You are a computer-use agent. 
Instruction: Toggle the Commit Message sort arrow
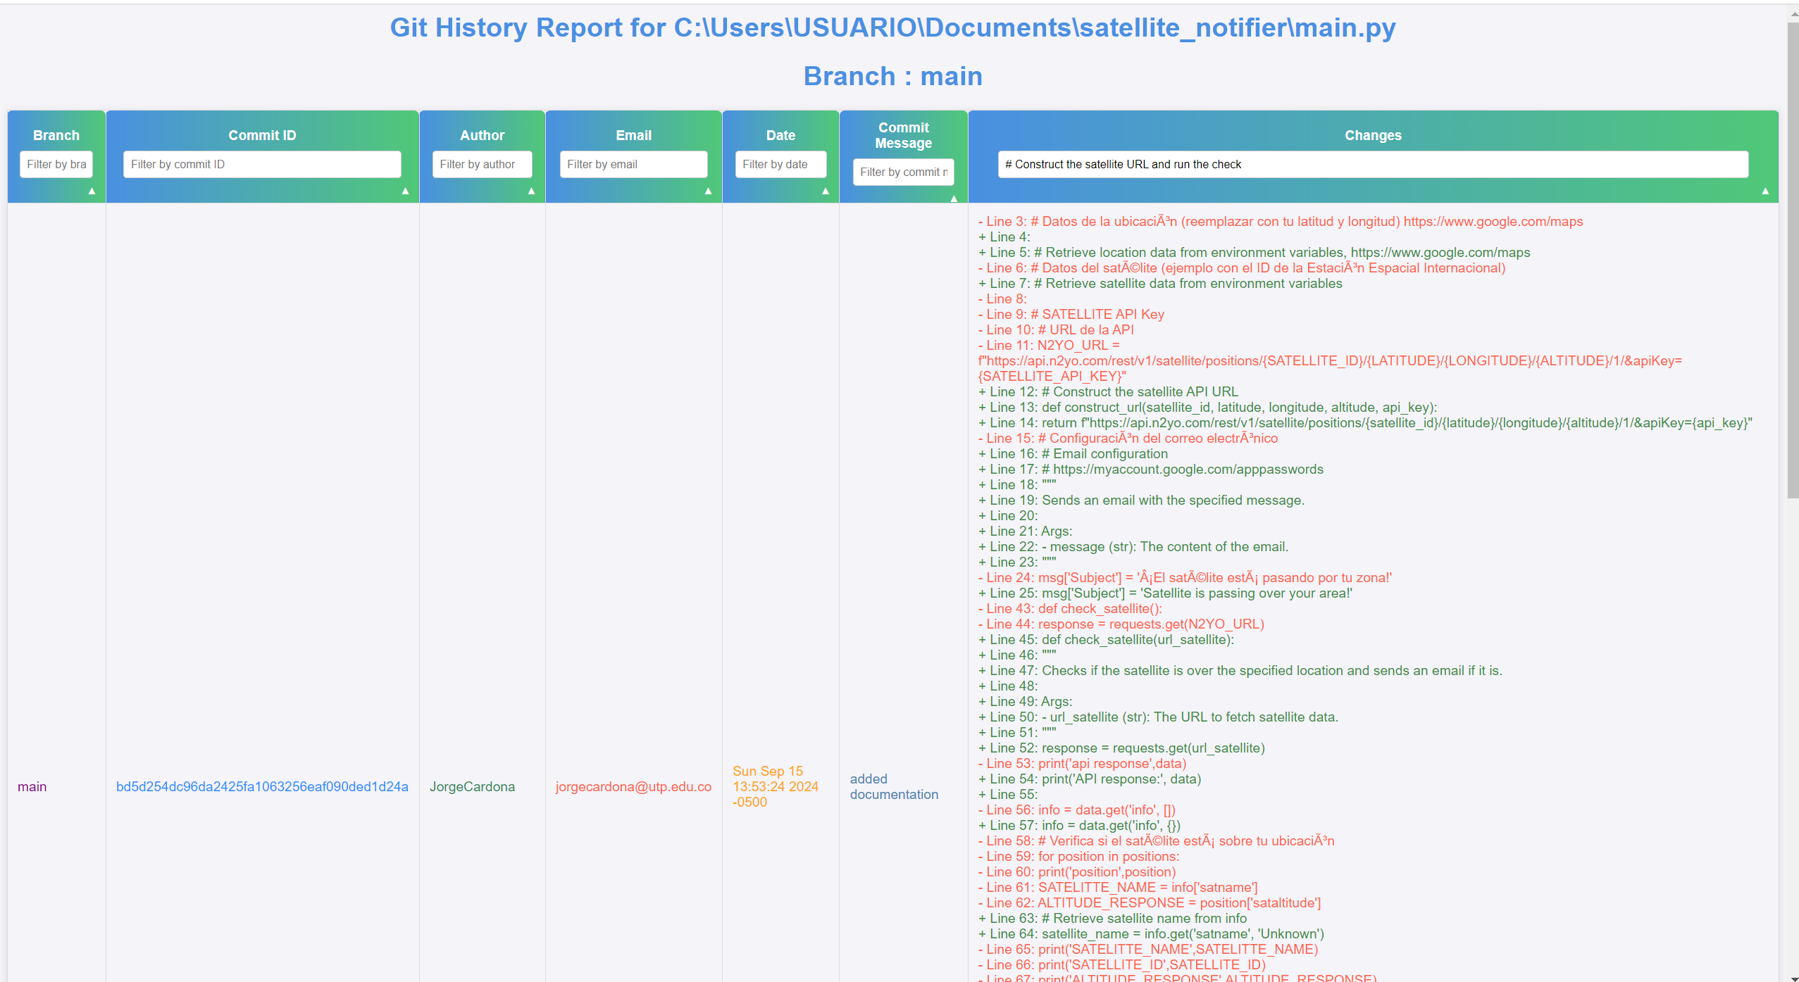(954, 199)
